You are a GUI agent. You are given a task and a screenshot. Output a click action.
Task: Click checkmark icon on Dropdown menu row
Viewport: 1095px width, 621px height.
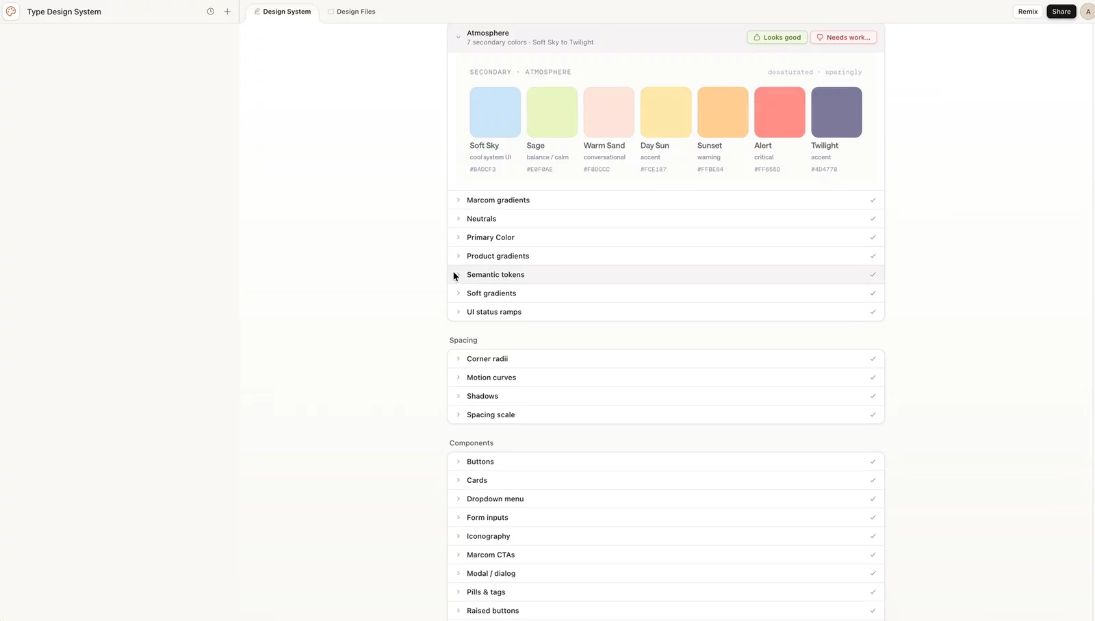click(873, 499)
